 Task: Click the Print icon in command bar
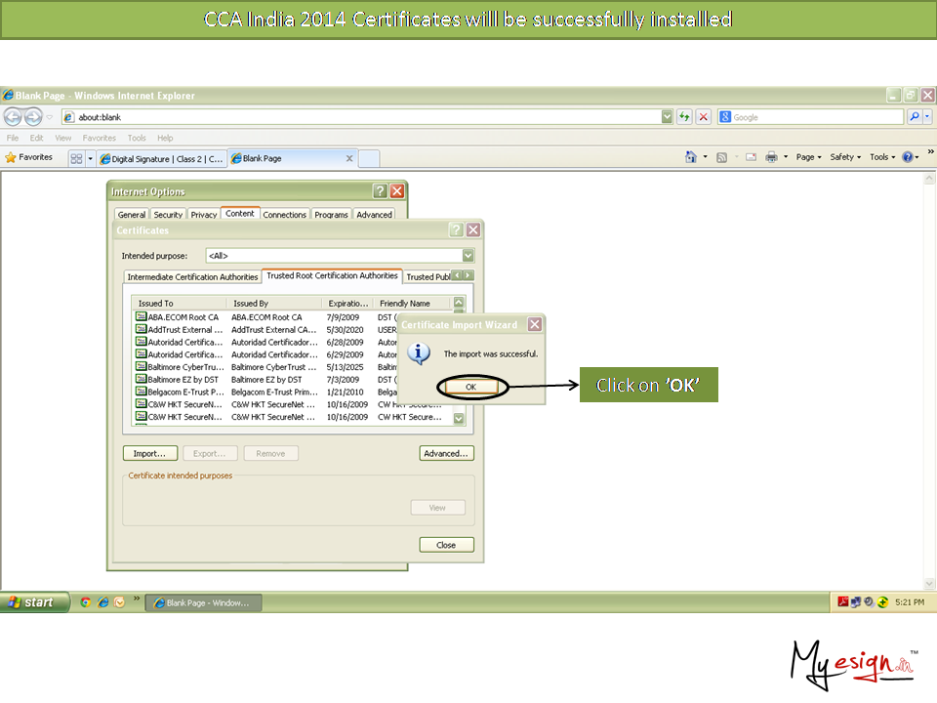click(771, 157)
